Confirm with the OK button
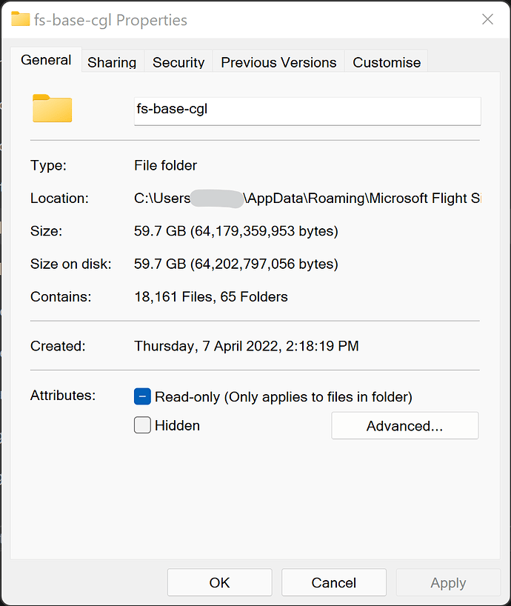The image size is (511, 606). coord(219,582)
